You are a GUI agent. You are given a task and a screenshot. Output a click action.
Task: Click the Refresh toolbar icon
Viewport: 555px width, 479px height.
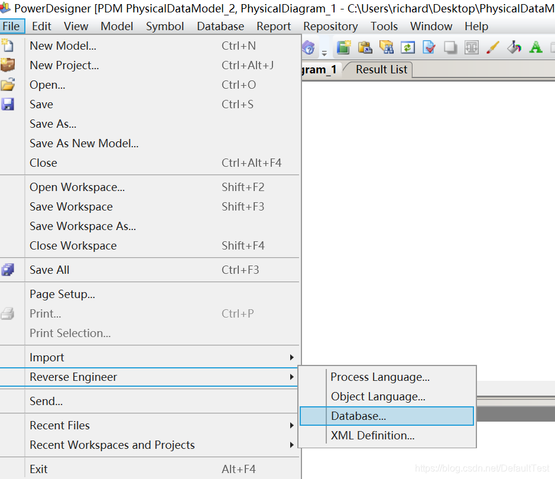click(408, 47)
